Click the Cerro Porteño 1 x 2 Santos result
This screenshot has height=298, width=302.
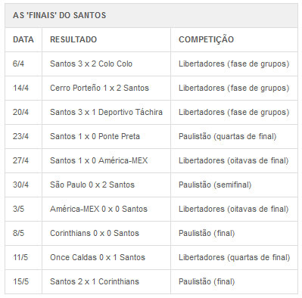pos(99,88)
